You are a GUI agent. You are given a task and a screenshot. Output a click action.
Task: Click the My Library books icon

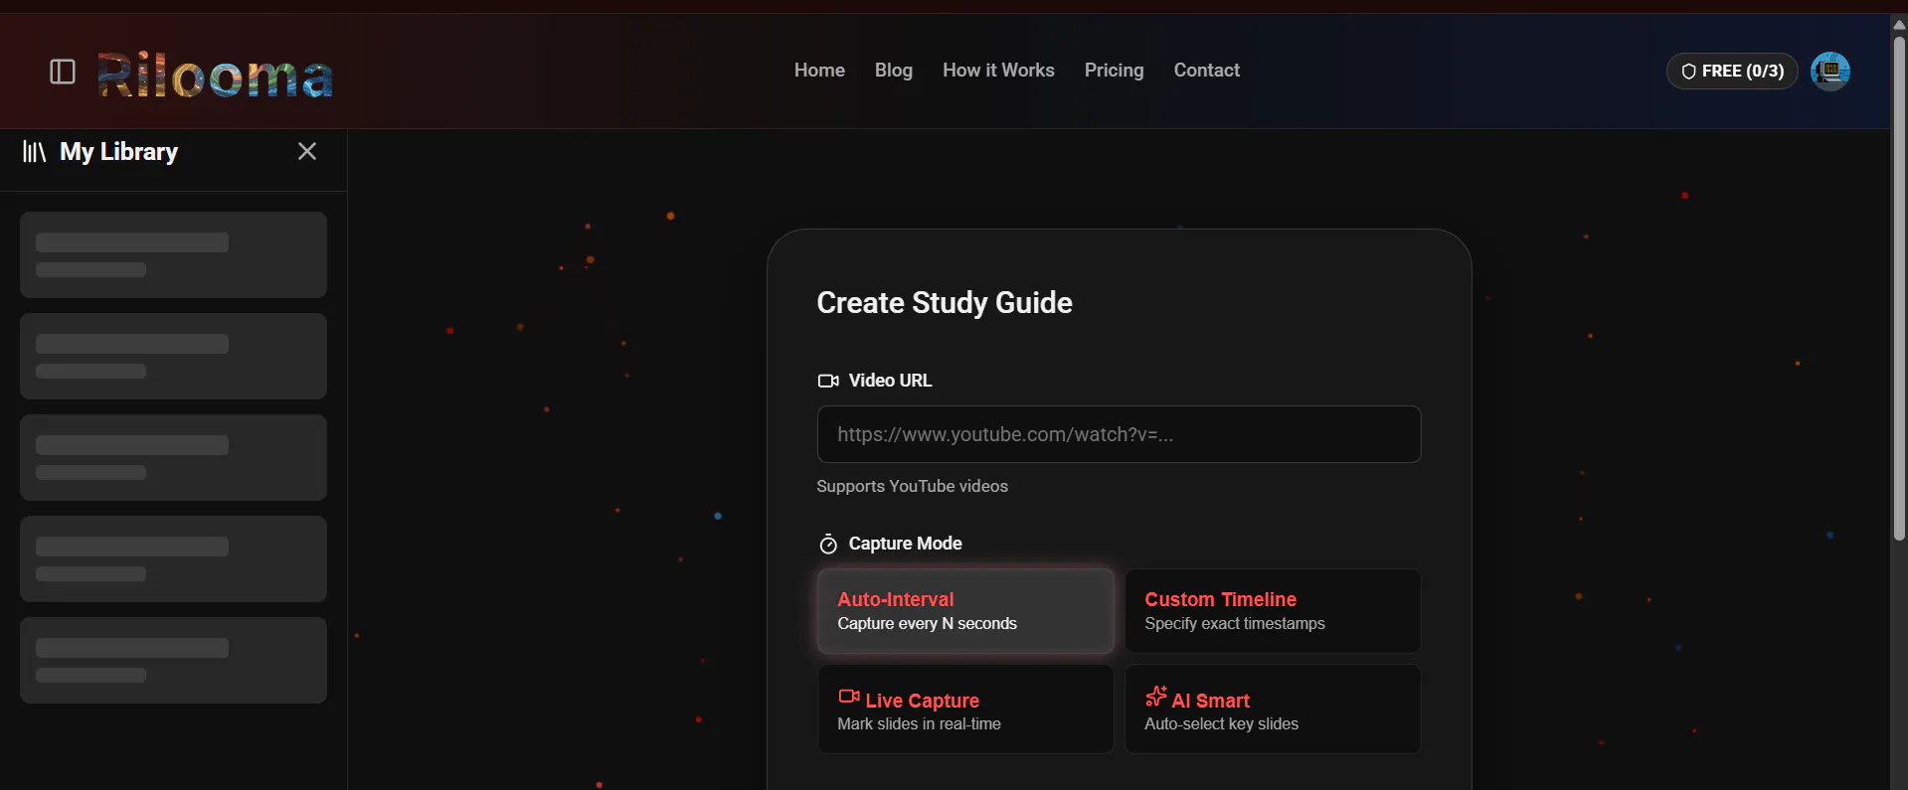35,152
